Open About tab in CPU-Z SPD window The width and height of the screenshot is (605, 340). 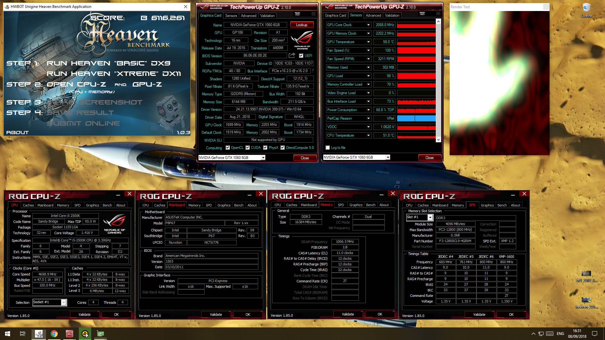click(516, 205)
